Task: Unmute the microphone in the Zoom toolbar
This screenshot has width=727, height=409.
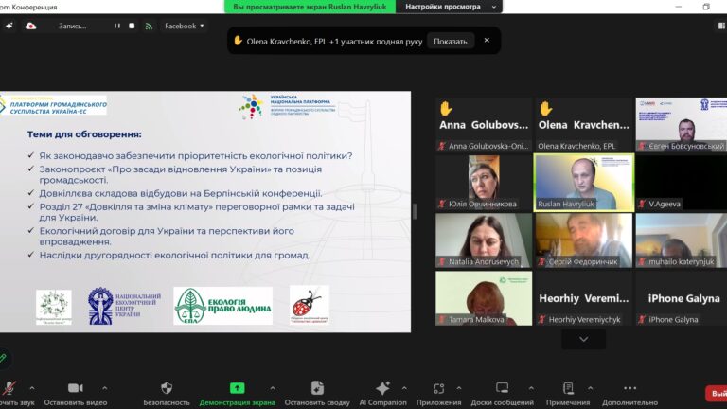Action: tap(9, 388)
